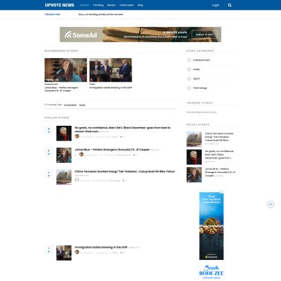Open the Sport category link

(196, 79)
